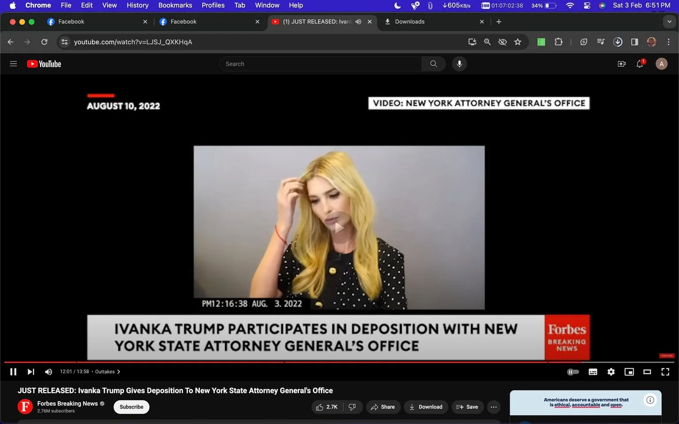Screen dimensions: 679x424
Task: Skip to the next video
Action: pyautogui.click(x=31, y=372)
